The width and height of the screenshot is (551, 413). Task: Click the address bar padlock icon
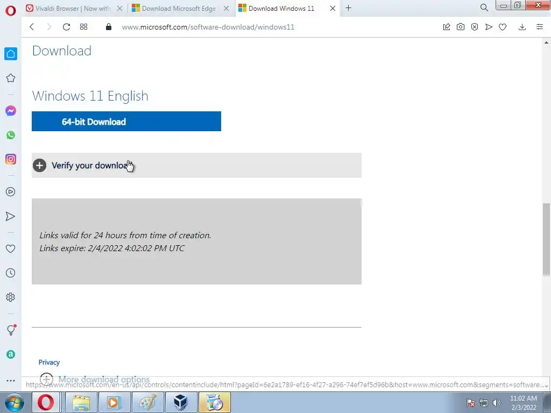(109, 27)
